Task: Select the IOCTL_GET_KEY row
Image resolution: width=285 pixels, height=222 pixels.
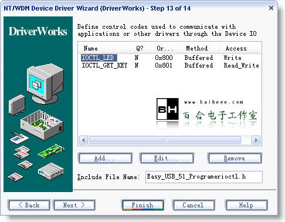Action: click(x=169, y=65)
